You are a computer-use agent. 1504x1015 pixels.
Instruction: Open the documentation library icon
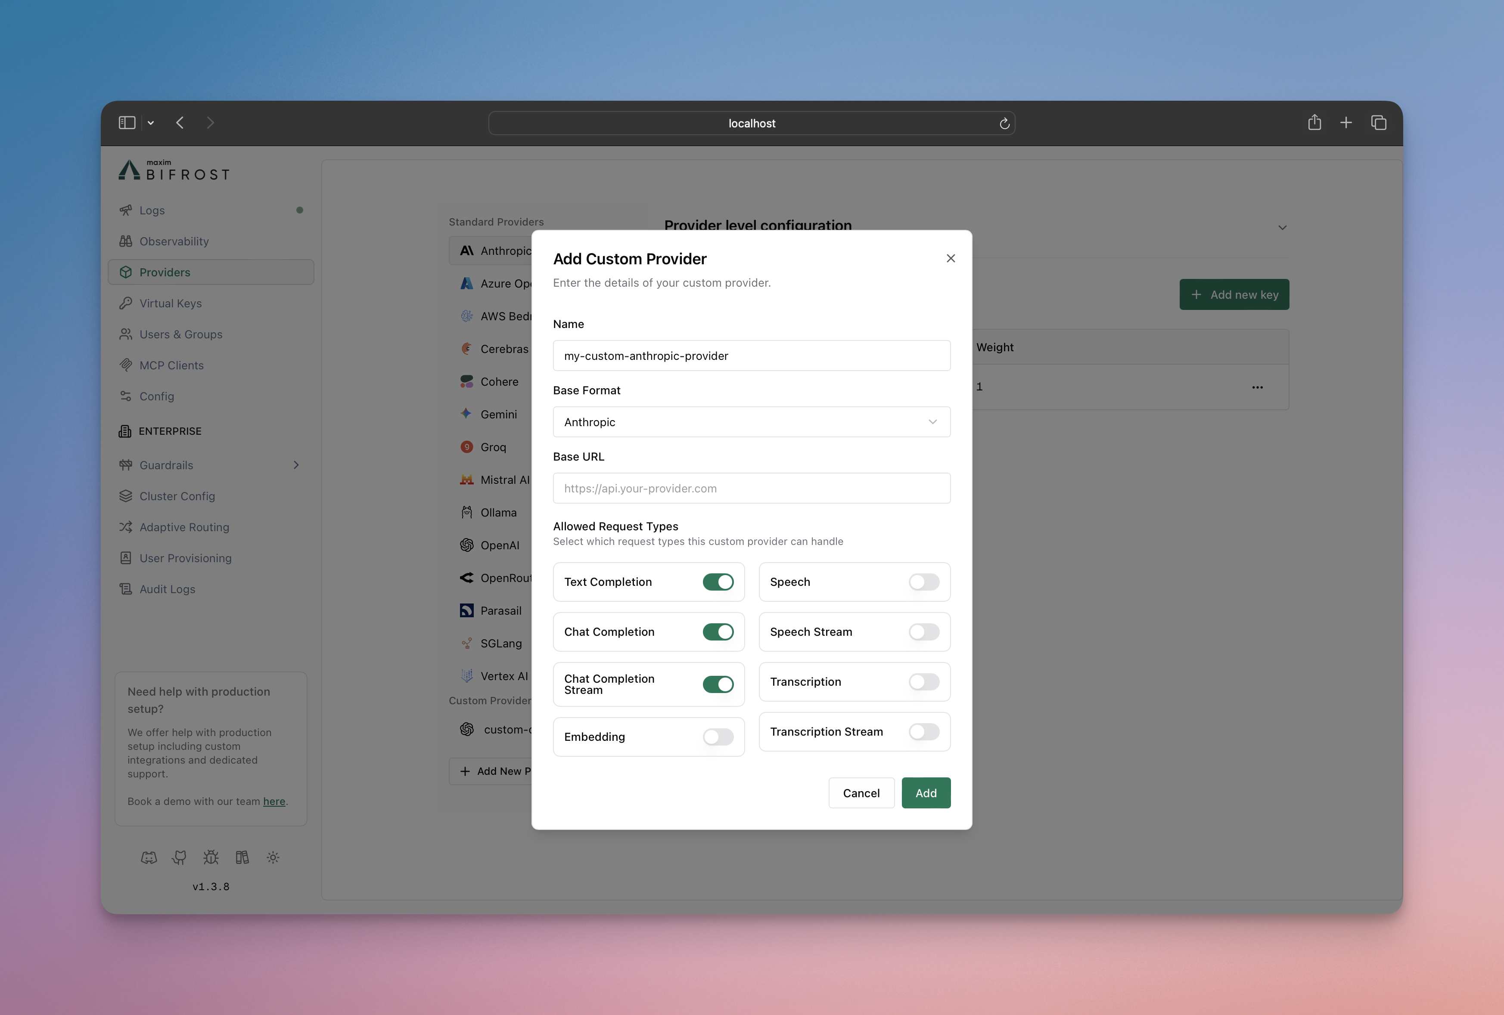pos(241,857)
